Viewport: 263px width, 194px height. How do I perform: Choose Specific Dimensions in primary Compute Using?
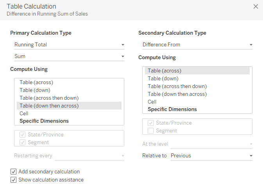(x=44, y=121)
